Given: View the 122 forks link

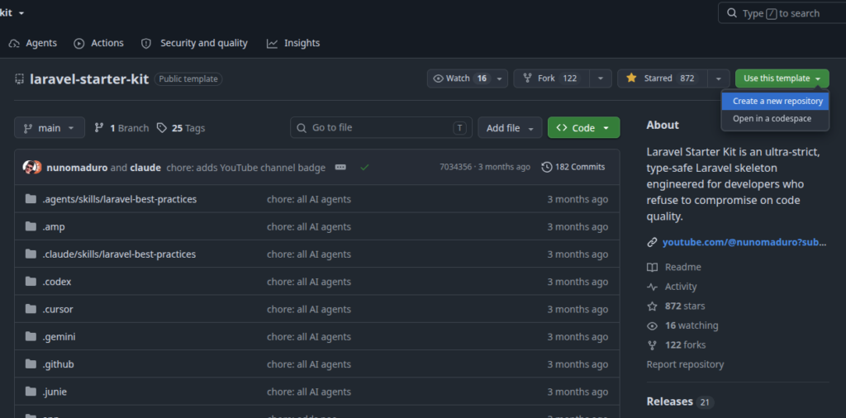Looking at the screenshot, I should click(685, 344).
